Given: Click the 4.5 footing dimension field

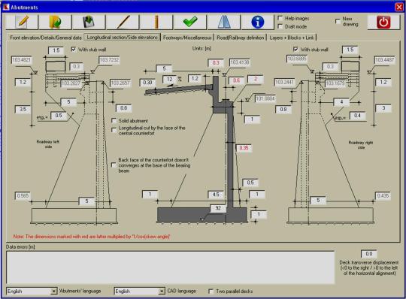Looking at the screenshot, I should click(216, 195).
